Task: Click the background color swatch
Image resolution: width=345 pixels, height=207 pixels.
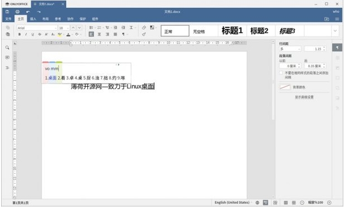Action: [x=285, y=87]
